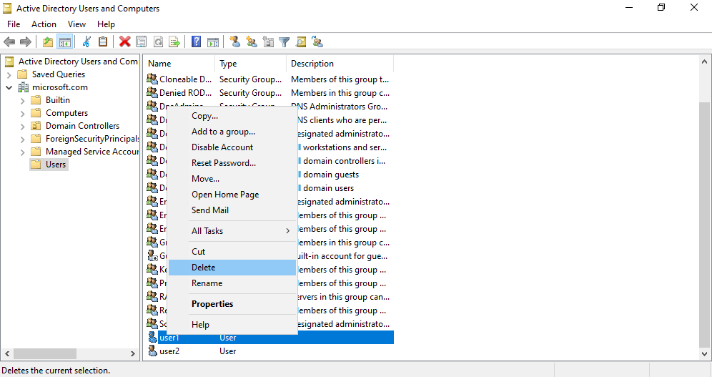Image resolution: width=712 pixels, height=377 pixels.
Task: Choose Help in the context menu
Action: [232, 325]
